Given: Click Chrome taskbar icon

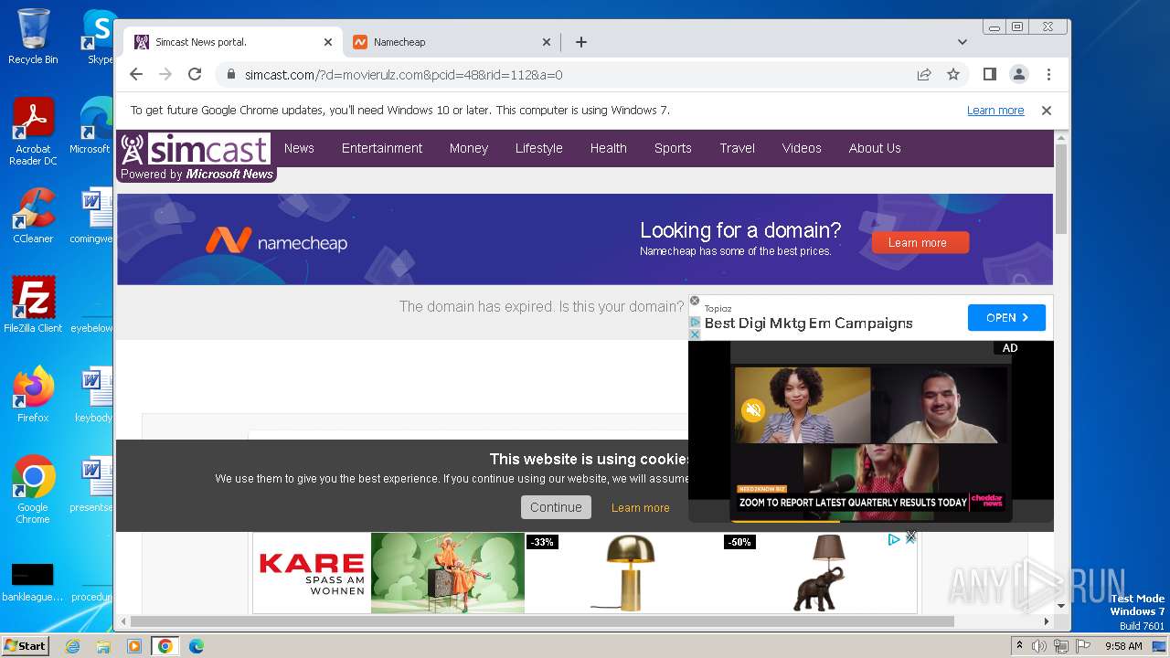Looking at the screenshot, I should pos(165,646).
